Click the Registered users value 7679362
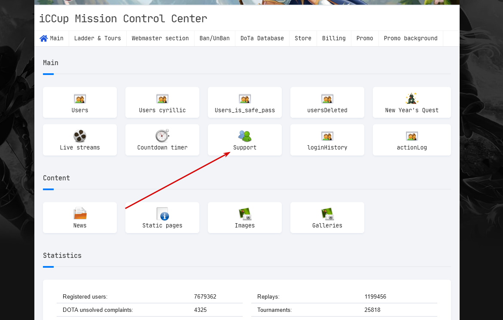503x320 pixels. [x=205, y=296]
